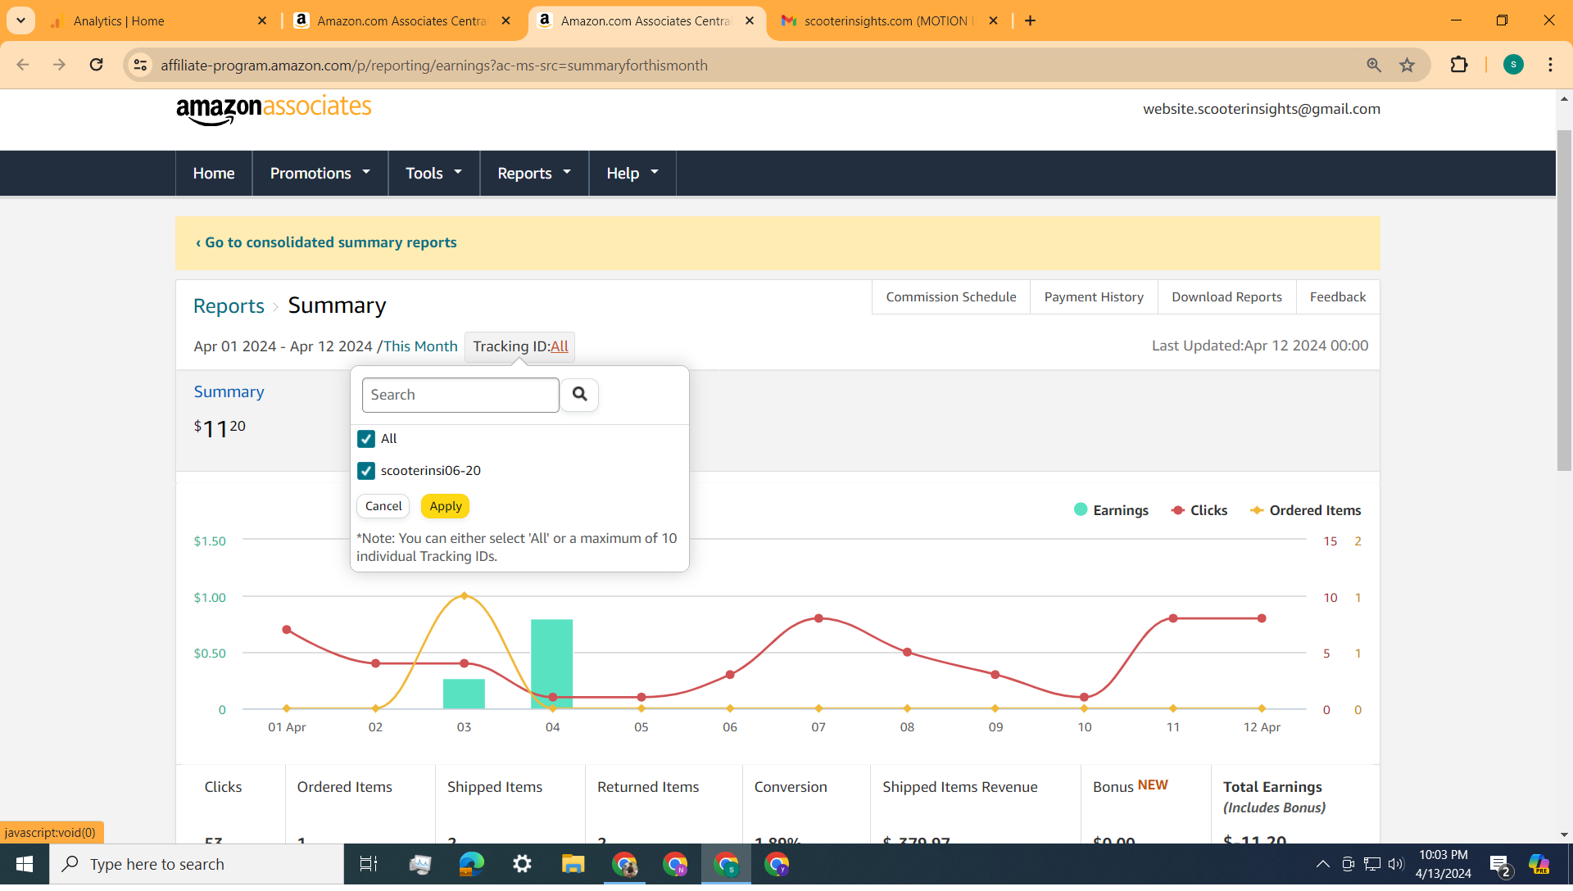Screen dimensions: 1573x891
Task: Uncheck the scooterinsi06-20 checkbox
Action: (366, 471)
